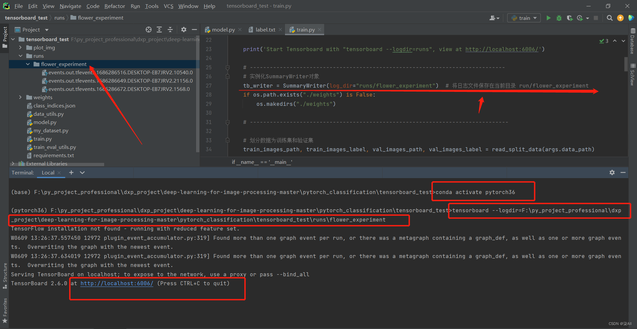Image resolution: width=637 pixels, height=329 pixels.
Task: Click the editor vertical scrollbar
Action: pos(626,64)
